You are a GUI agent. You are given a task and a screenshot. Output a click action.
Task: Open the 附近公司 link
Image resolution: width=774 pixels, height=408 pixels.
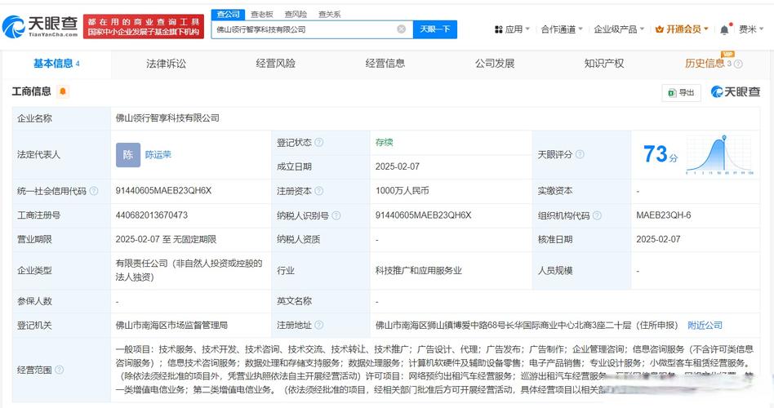[x=705, y=325]
